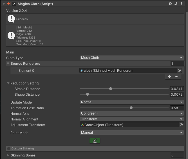Open object picker for cloth renderer element
The image size is (188, 159).
(179, 71)
